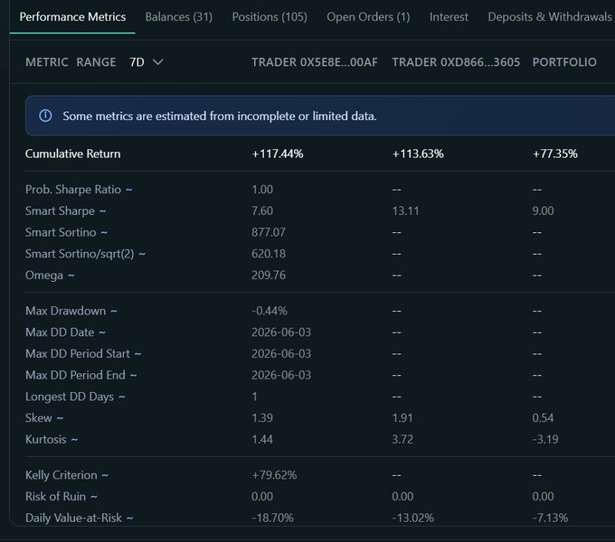Click the Cumulative Return label
The width and height of the screenshot is (615, 542).
[x=73, y=154]
